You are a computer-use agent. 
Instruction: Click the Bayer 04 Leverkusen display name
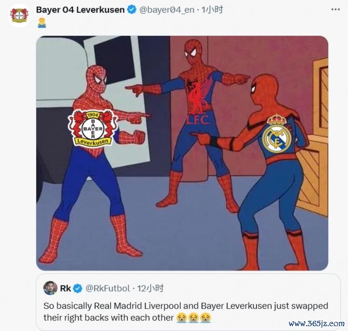[x=80, y=10]
